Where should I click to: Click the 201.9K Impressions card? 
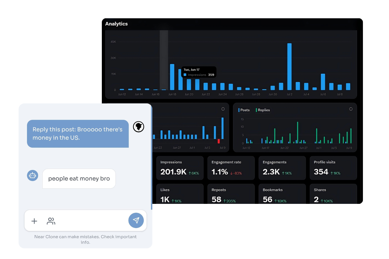tap(180, 168)
